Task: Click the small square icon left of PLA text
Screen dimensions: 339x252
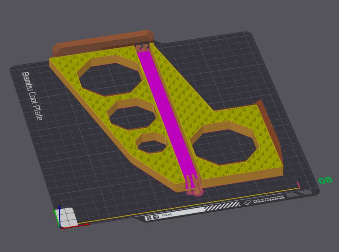Action: point(156,217)
